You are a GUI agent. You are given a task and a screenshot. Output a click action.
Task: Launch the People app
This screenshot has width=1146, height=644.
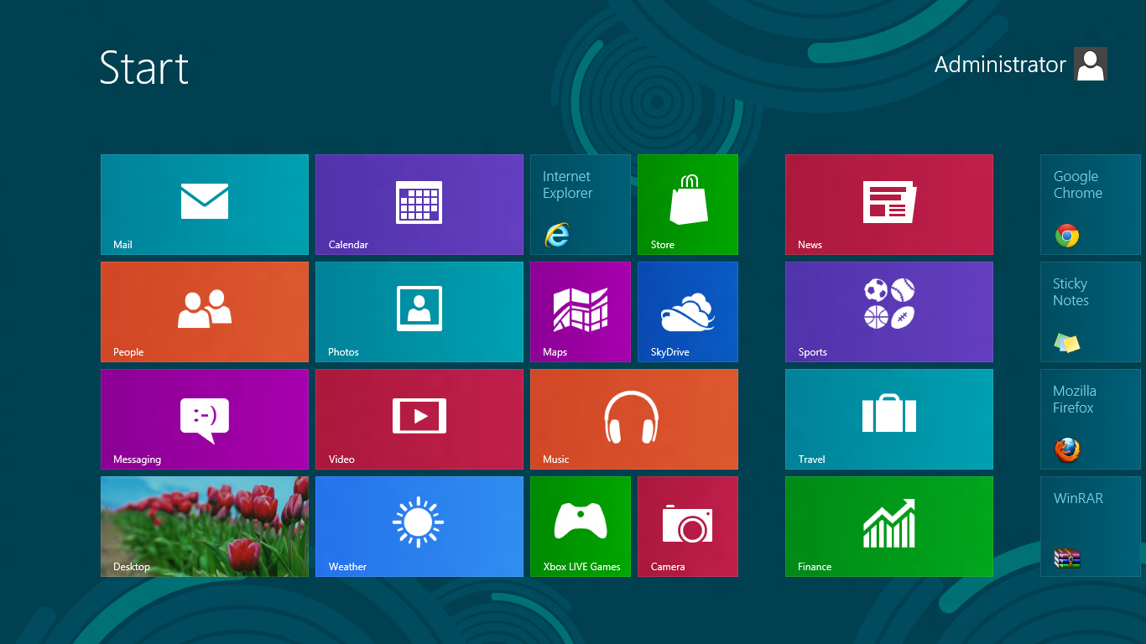[x=204, y=311]
